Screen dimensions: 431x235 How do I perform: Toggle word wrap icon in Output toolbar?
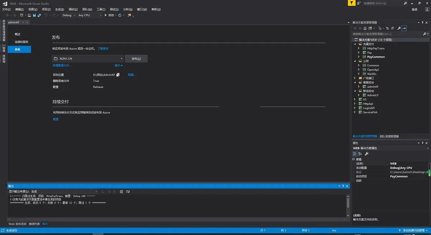point(128,192)
